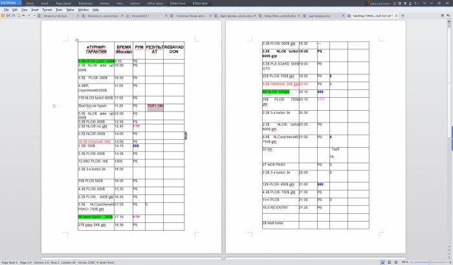Collapse the ribbon with the chevron icon
The image size is (453, 265).
click(x=425, y=3)
